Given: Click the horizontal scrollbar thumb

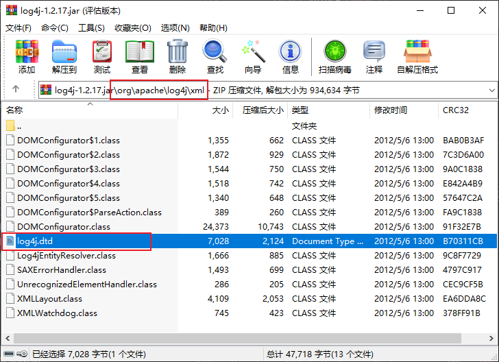Looking at the screenshot, I should point(237,338).
